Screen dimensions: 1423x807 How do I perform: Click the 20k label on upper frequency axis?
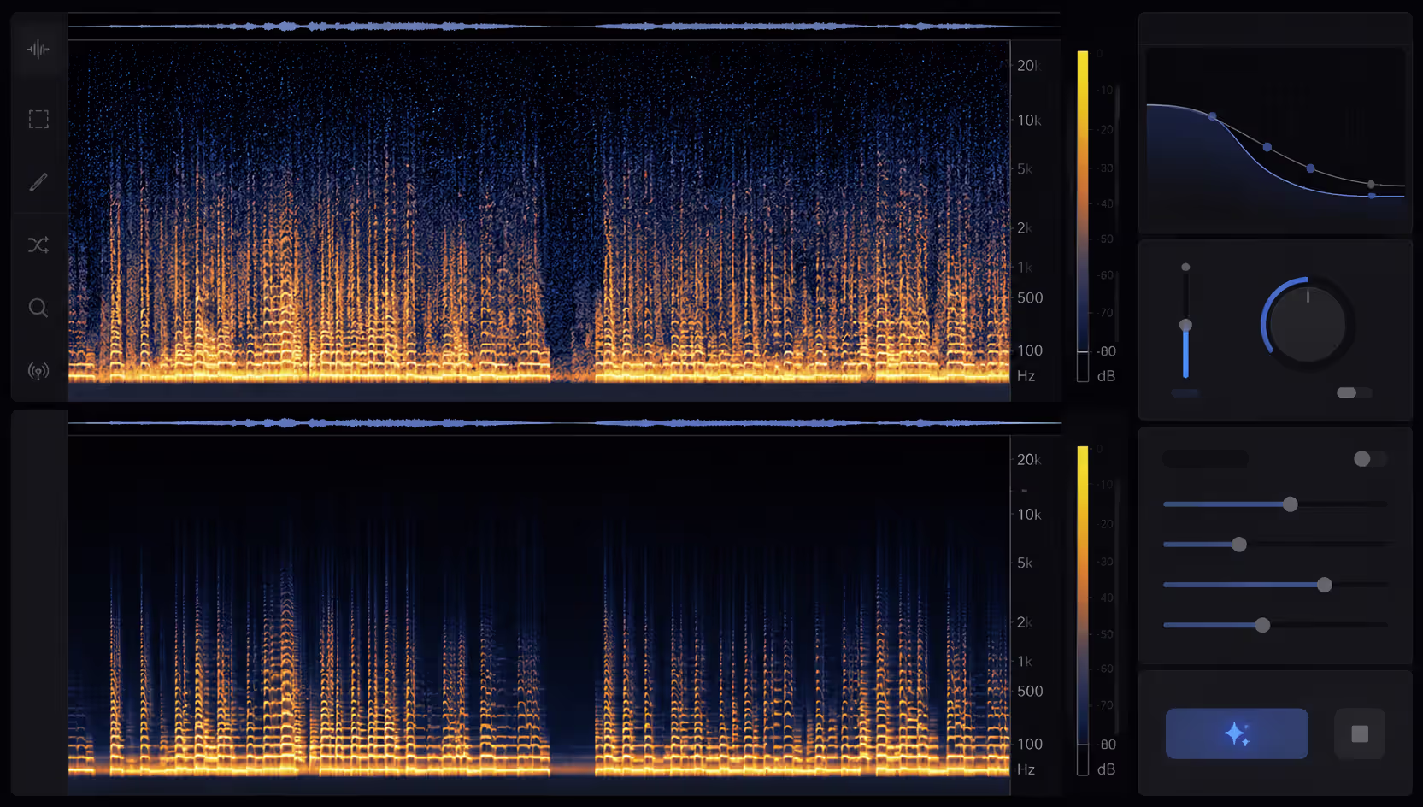pyautogui.click(x=1028, y=66)
